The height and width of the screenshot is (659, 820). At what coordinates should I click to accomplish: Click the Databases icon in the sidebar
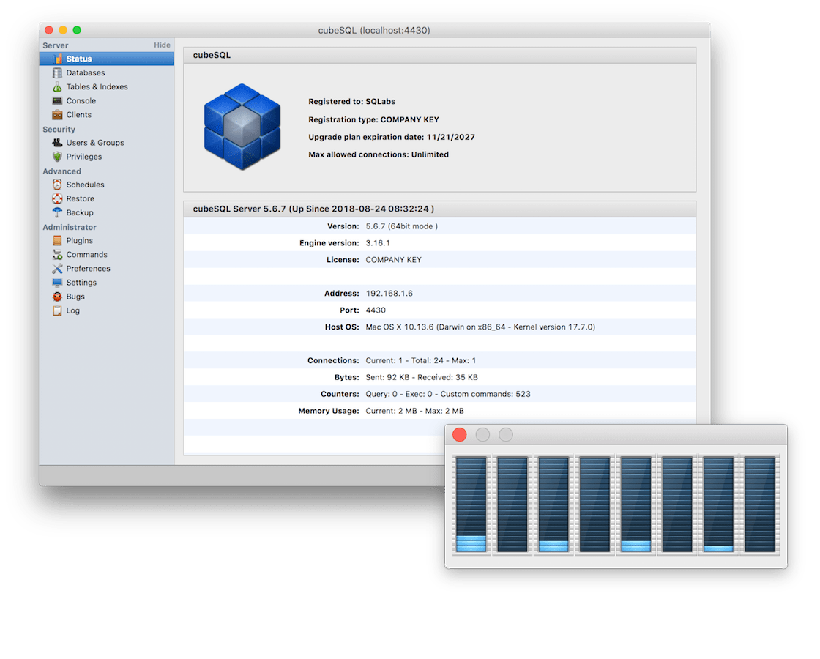click(58, 72)
